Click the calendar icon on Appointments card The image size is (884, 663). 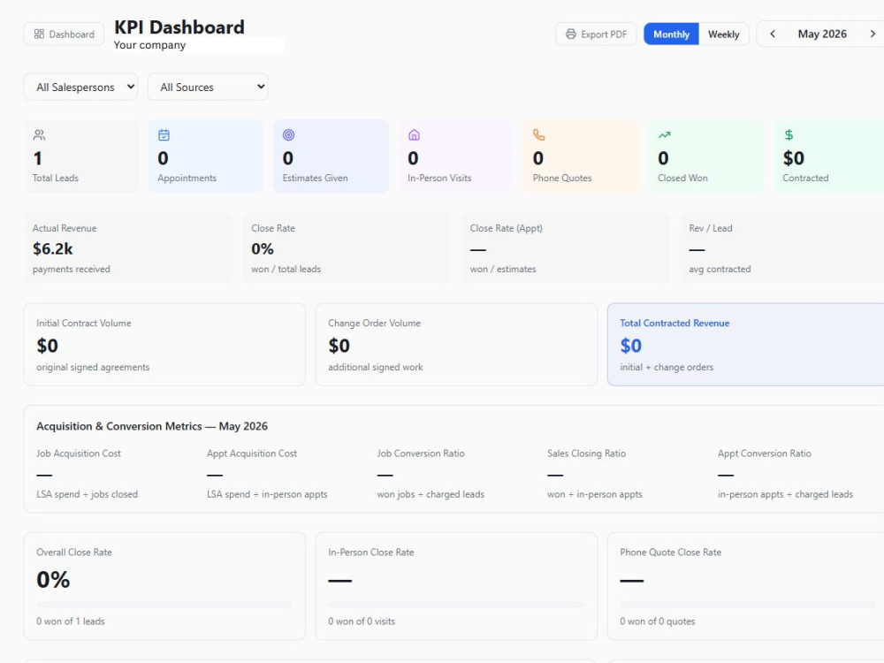point(164,134)
